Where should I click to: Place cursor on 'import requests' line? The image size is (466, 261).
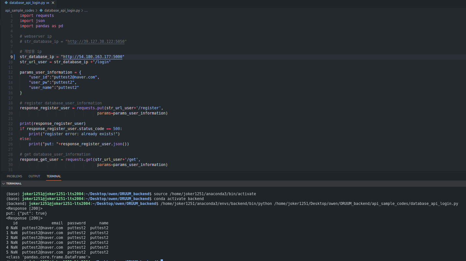37,16
